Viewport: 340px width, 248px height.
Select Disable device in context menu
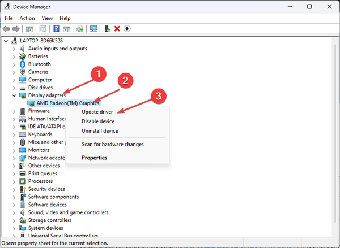click(x=98, y=121)
